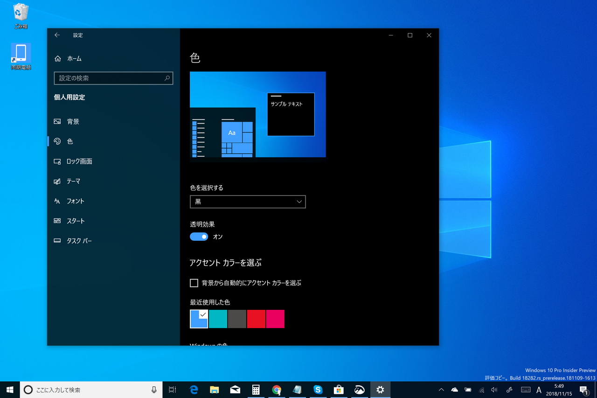Check the selected blue accent color swatch
Viewport: 597px width, 398px height.
(199, 319)
